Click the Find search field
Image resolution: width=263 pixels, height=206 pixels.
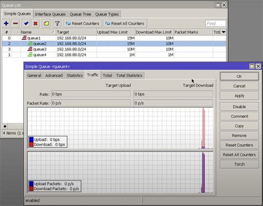tap(215, 23)
